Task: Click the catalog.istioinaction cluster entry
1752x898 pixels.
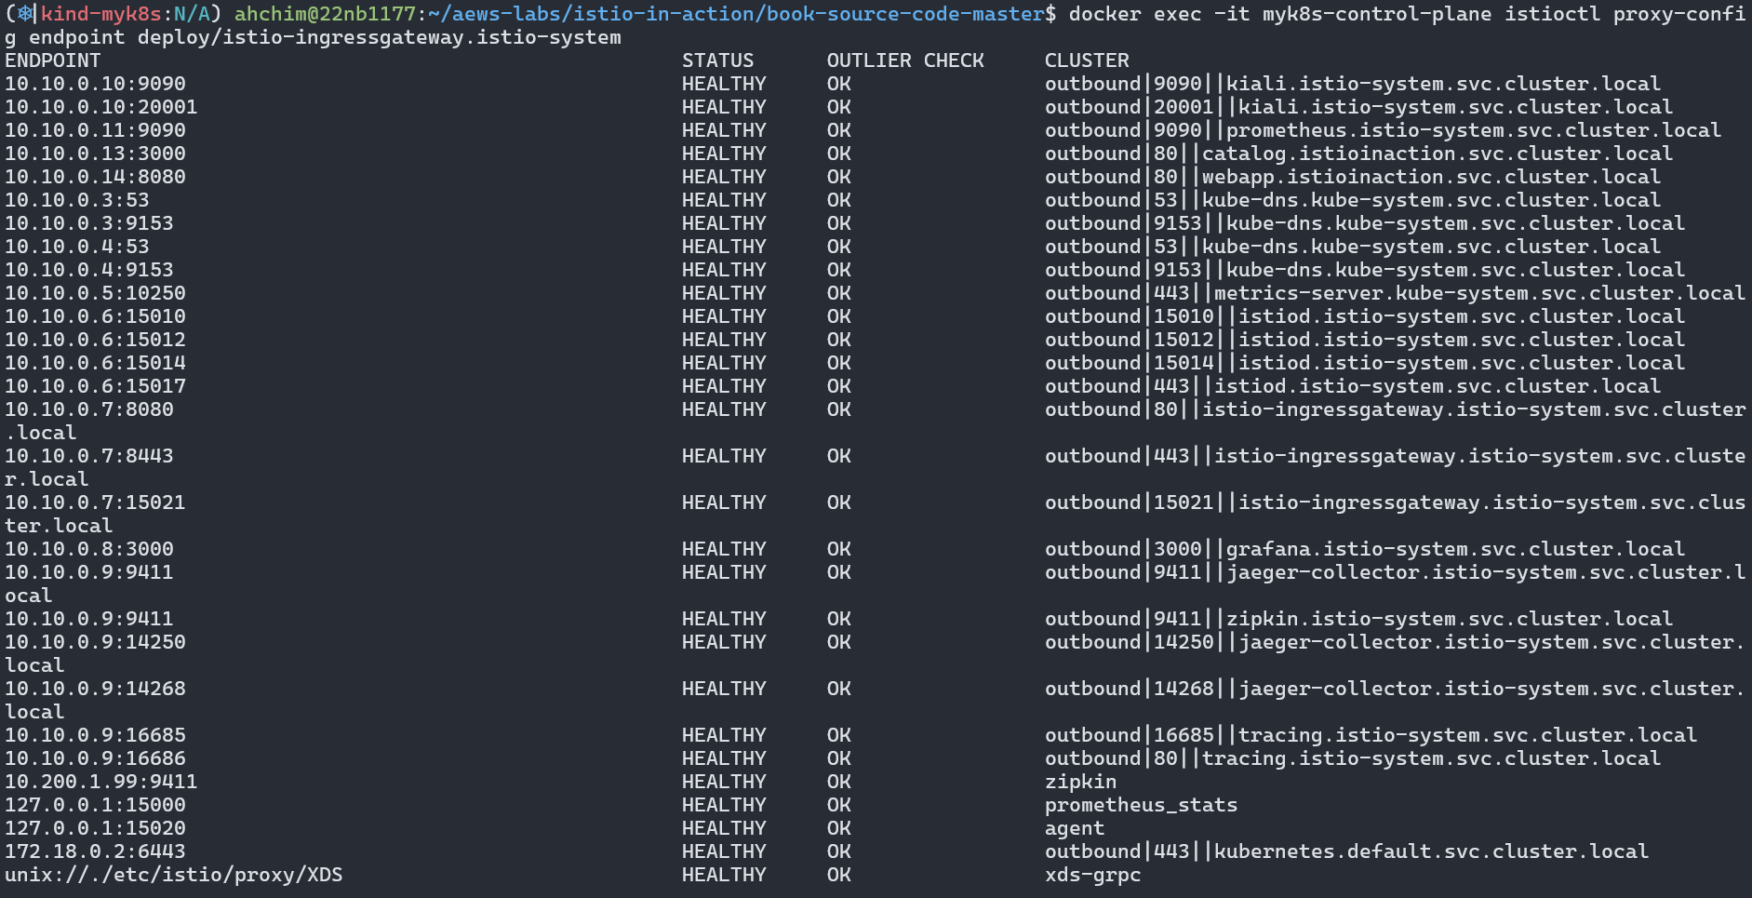Action: click(1358, 154)
